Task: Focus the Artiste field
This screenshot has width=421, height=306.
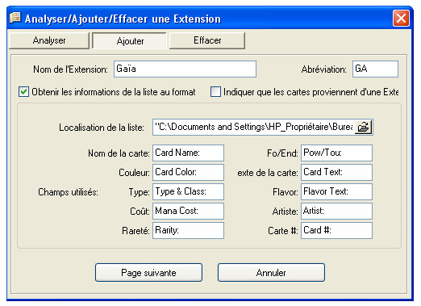Action: [x=336, y=211]
